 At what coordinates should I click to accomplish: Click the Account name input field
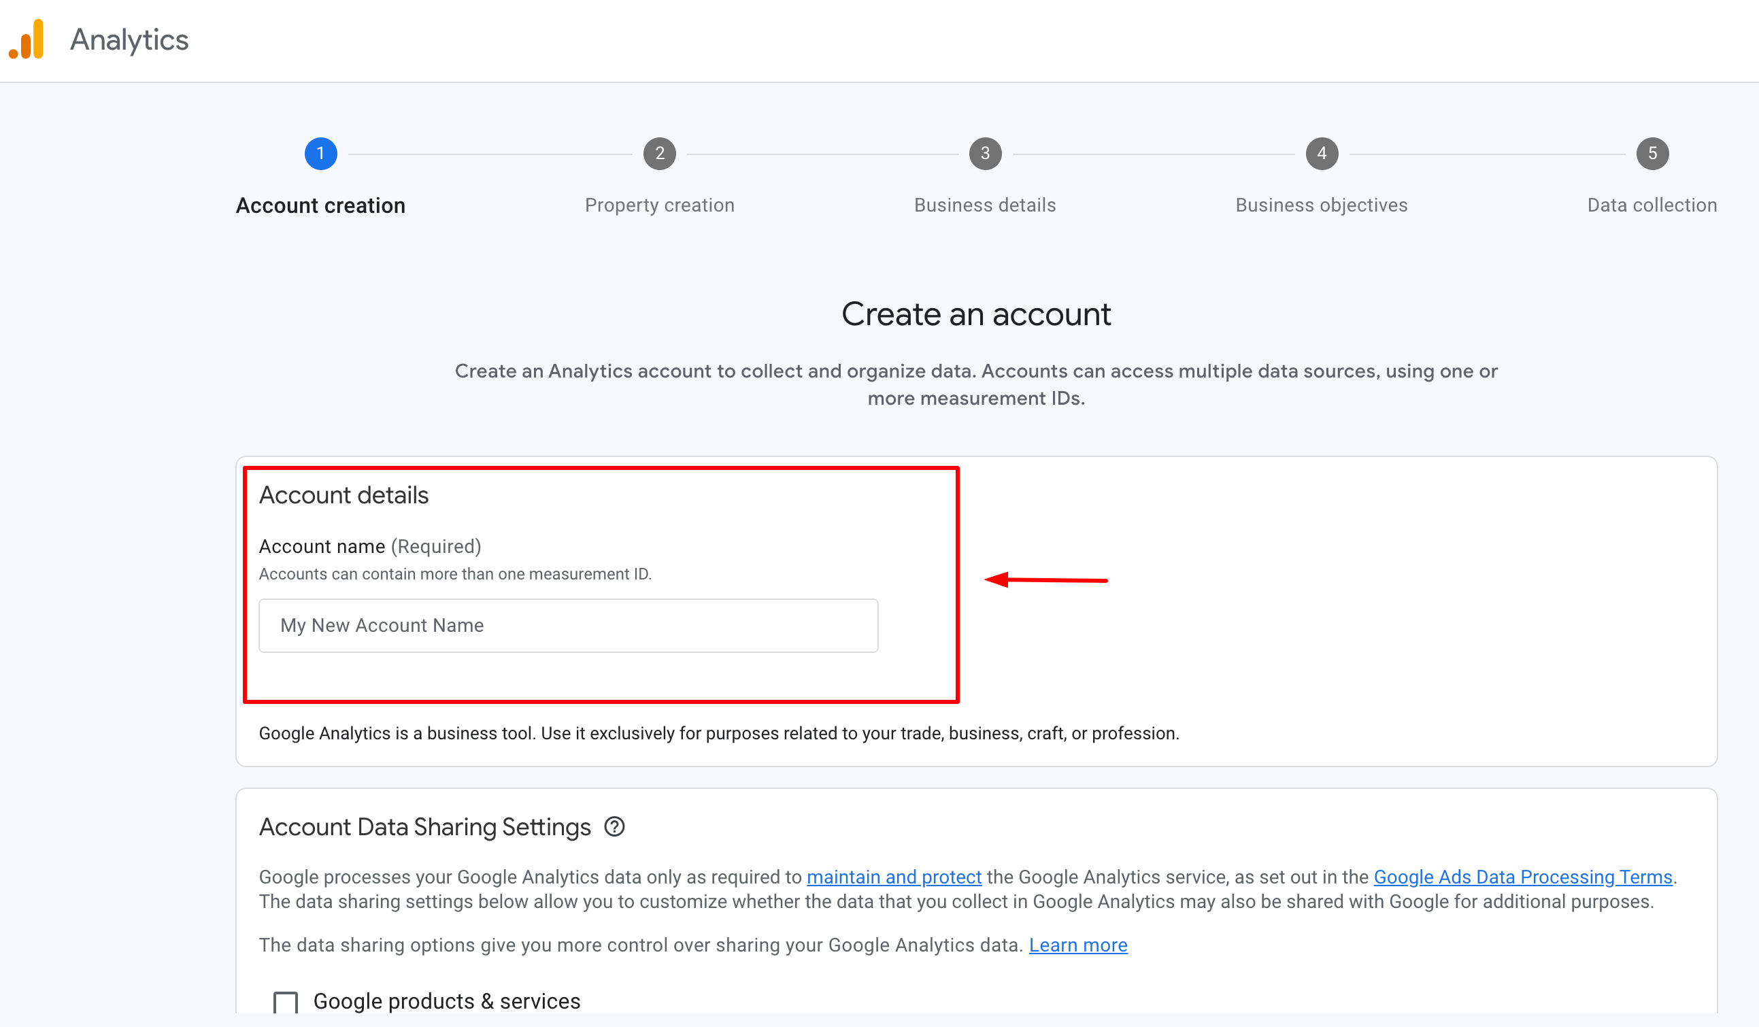568,626
